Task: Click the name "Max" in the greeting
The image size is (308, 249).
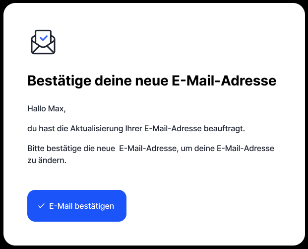Action: 57,109
